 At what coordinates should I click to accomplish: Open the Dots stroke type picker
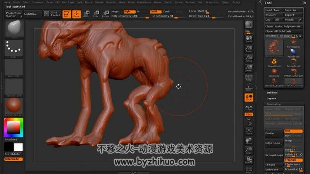(x=14, y=49)
